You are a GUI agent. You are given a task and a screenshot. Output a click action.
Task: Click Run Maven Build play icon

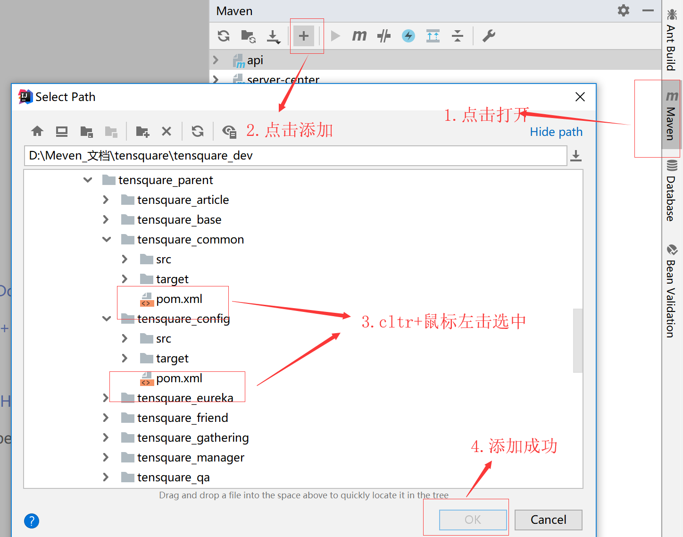coord(335,36)
